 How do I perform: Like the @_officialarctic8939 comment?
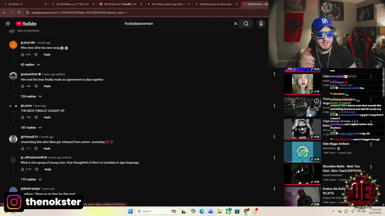pos(23,169)
